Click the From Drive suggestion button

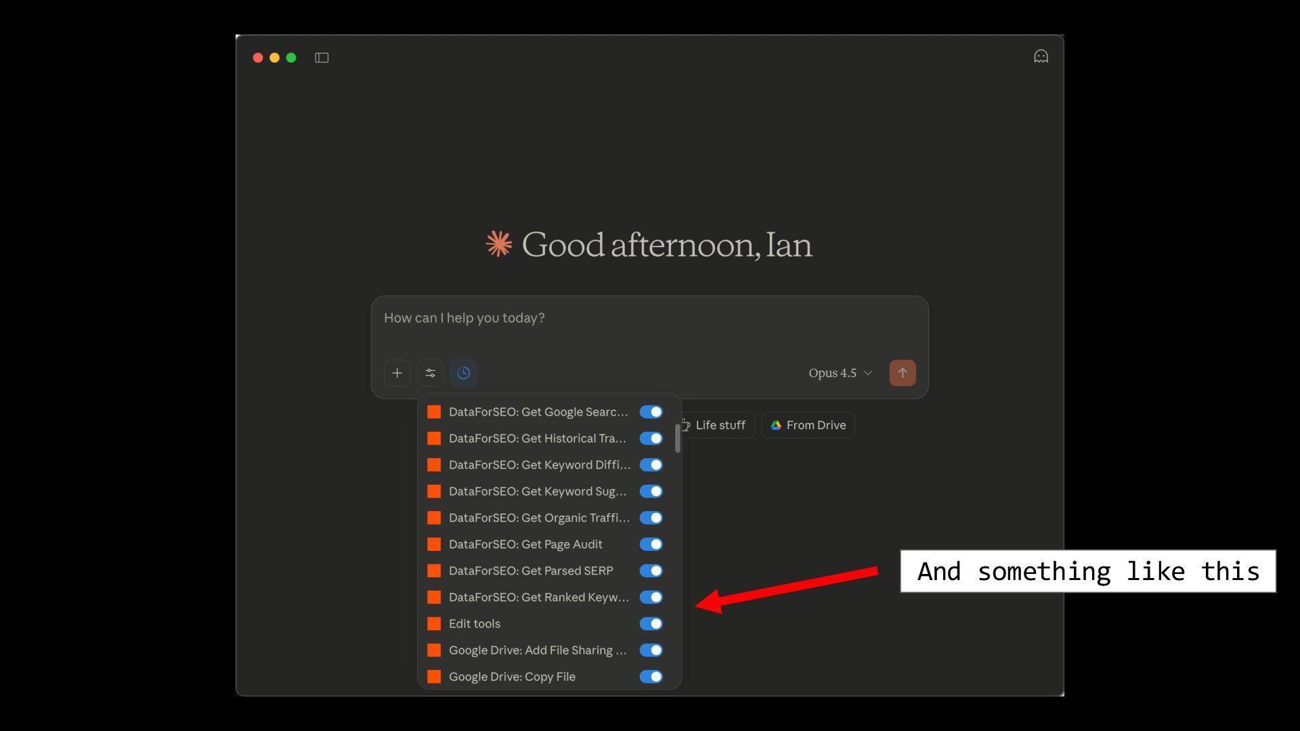click(x=808, y=426)
